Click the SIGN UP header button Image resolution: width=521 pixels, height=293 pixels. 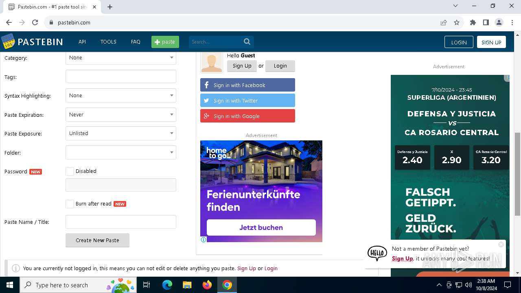[491, 42]
